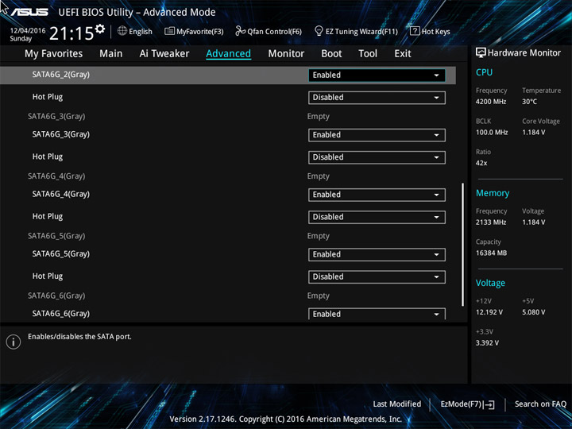Click the 16384 MB capacity value
The height and width of the screenshot is (429, 572).
click(x=491, y=253)
